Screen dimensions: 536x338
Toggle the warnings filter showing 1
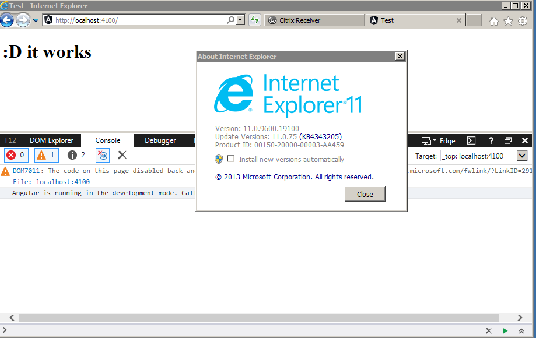(47, 155)
